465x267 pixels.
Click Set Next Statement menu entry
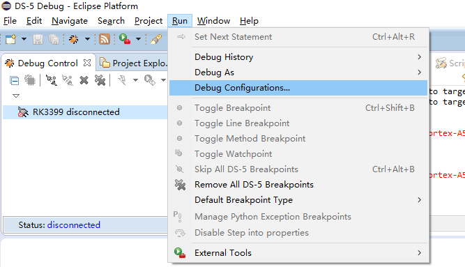(x=298, y=37)
